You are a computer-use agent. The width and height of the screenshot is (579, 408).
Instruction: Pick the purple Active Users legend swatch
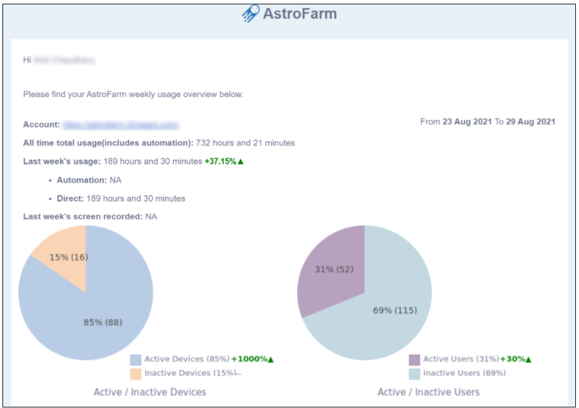coord(414,360)
